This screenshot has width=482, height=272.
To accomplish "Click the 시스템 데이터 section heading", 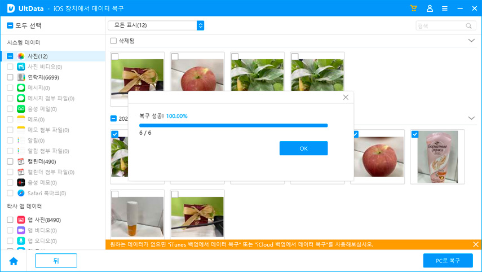I will tap(24, 42).
